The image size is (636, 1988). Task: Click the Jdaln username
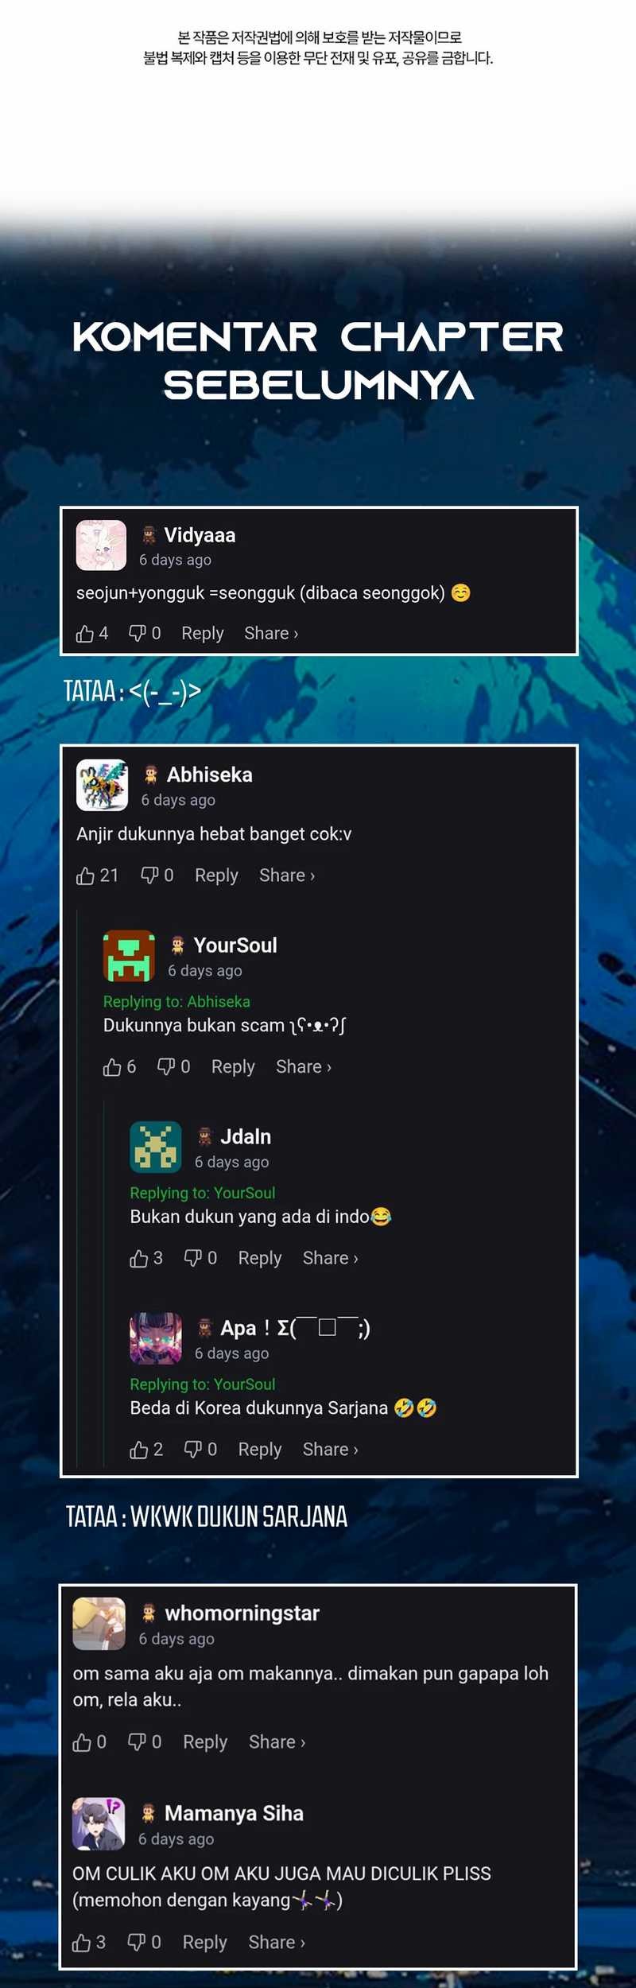[246, 1136]
